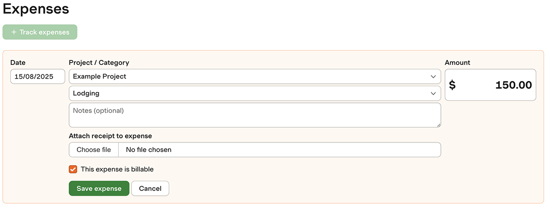
Task: Toggle the 'This expense is billable' label
Action: pyautogui.click(x=117, y=169)
